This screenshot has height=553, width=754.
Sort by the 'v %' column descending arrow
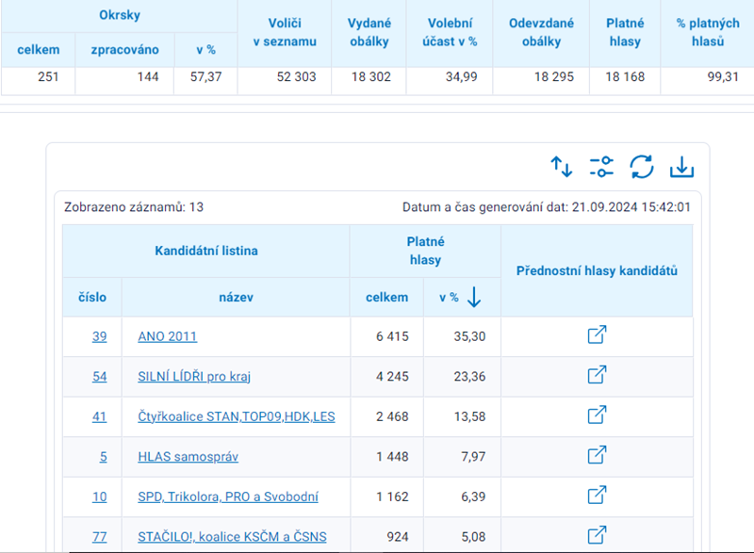474,297
